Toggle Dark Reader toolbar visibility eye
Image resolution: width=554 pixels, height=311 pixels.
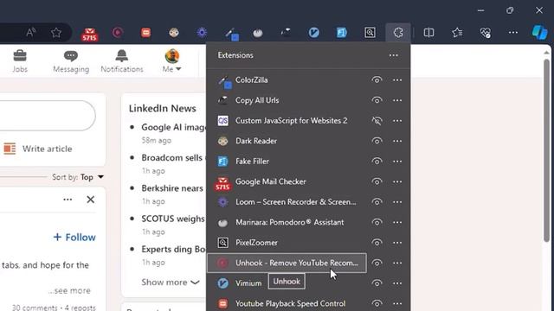(377, 141)
